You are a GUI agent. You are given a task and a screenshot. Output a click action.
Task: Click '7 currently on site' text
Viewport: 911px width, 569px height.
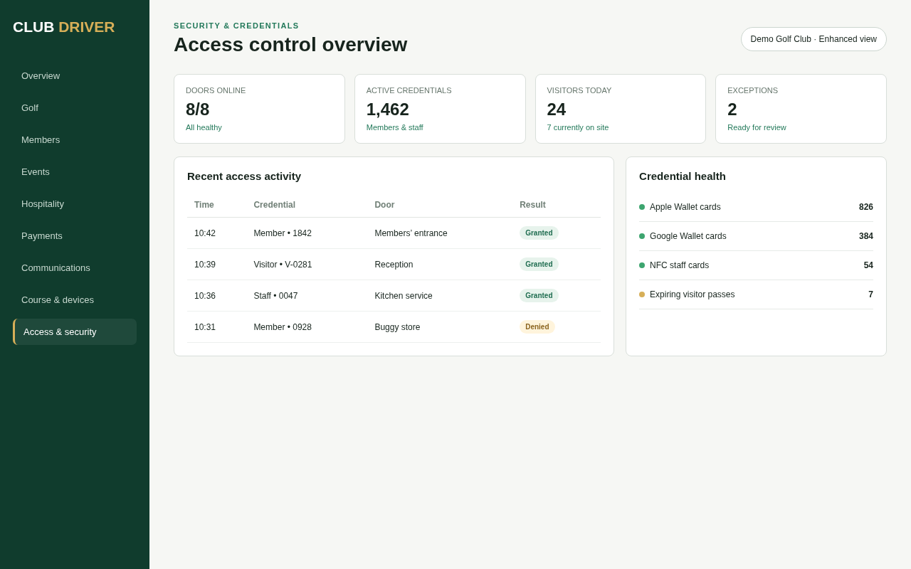click(578, 127)
